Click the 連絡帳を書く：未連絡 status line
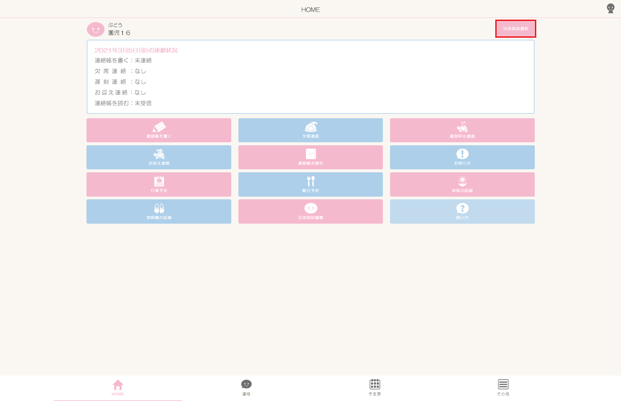 tap(123, 61)
